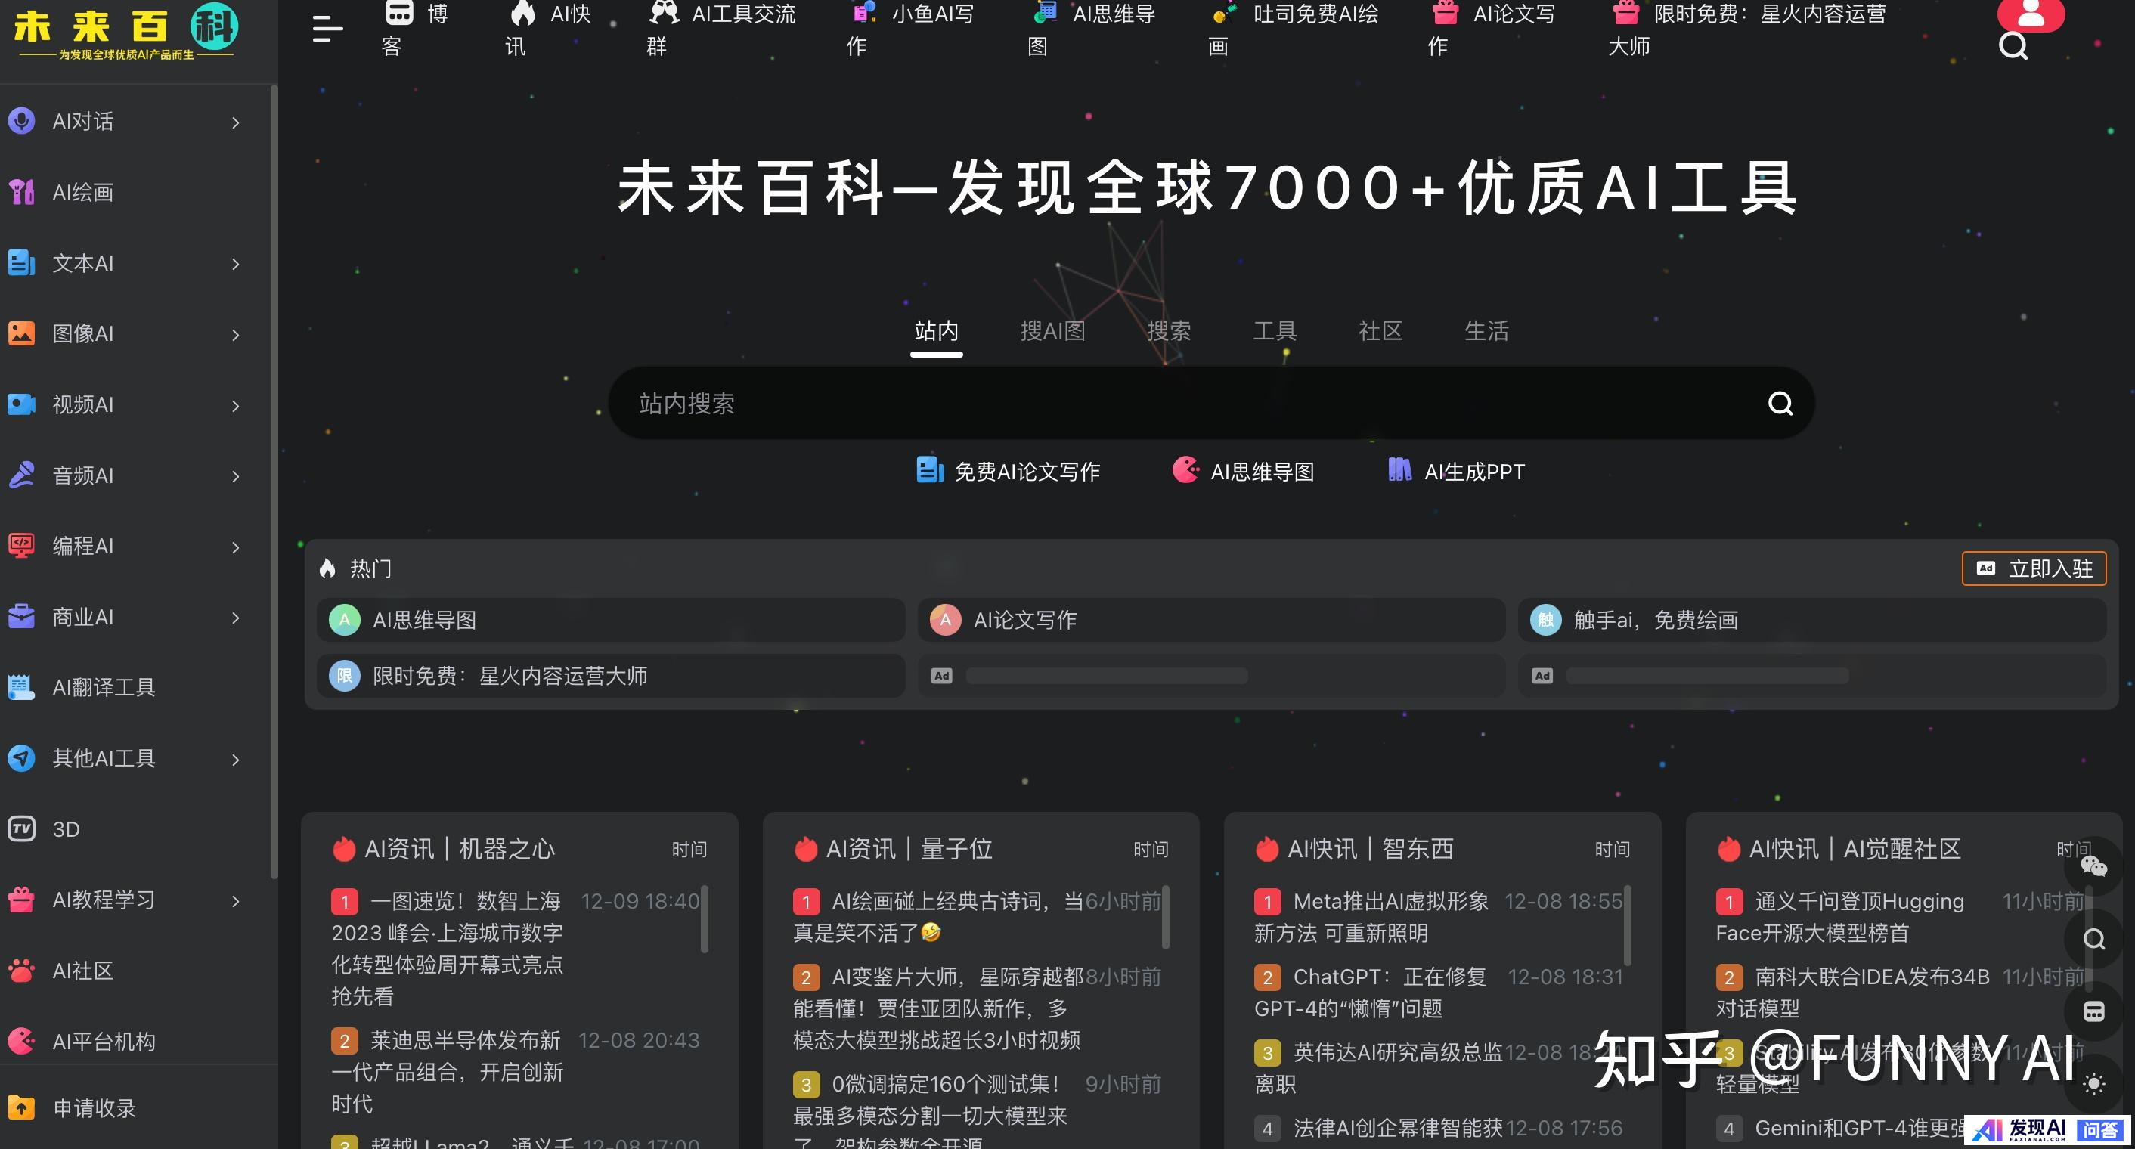
Task: Select the 站内 search tab
Action: [x=937, y=330]
